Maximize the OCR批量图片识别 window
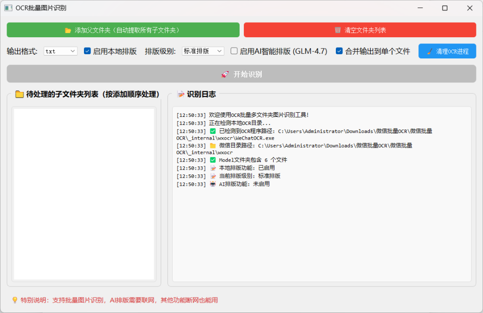This screenshot has width=483, height=313. pos(444,8)
